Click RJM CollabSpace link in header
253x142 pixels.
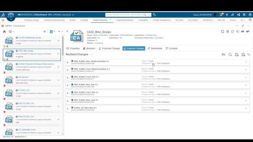tap(127, 35)
